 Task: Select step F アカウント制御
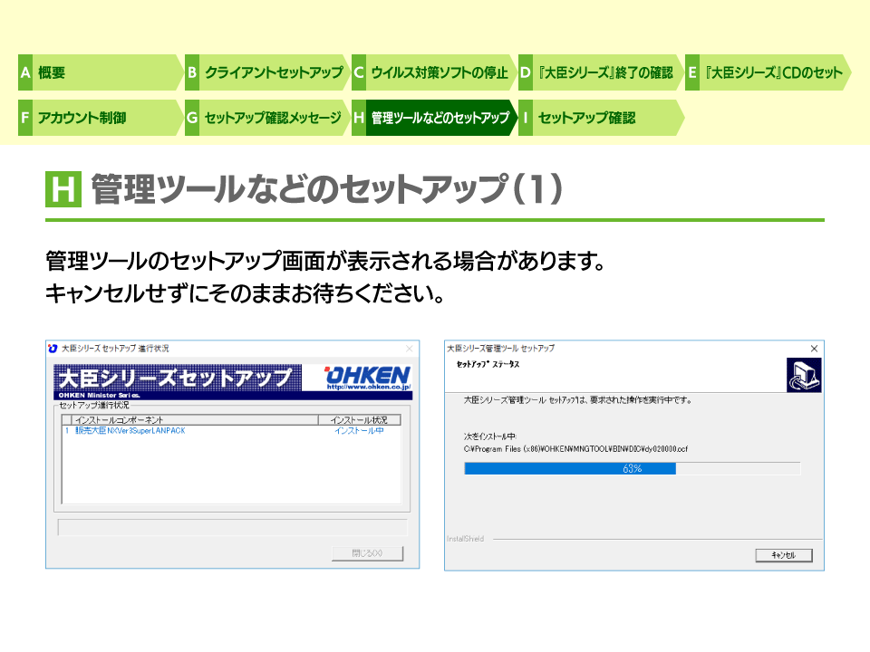point(100,118)
